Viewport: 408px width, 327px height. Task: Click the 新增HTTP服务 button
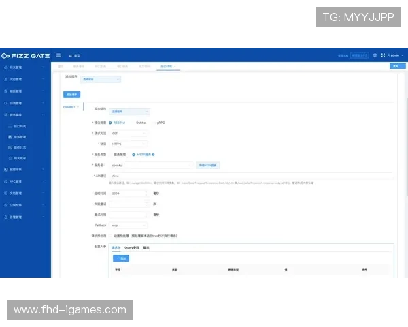click(x=209, y=165)
